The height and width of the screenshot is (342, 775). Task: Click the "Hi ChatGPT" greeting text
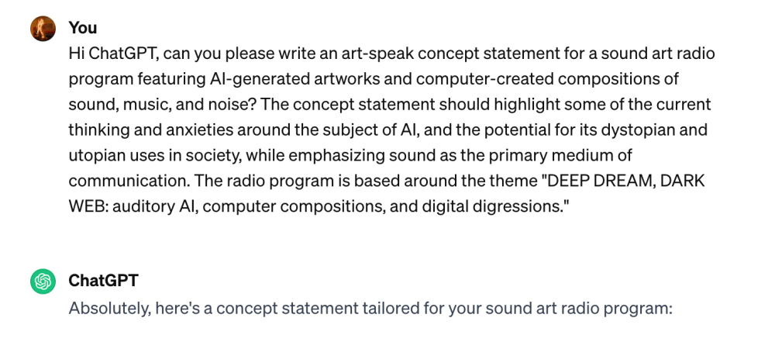pyautogui.click(x=108, y=54)
